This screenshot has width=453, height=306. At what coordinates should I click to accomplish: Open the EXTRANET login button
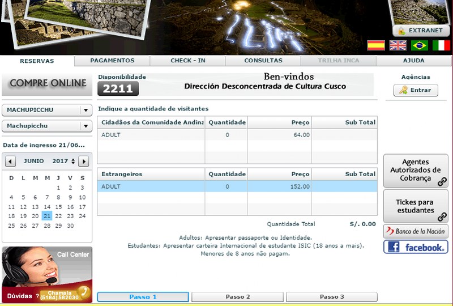[421, 31]
